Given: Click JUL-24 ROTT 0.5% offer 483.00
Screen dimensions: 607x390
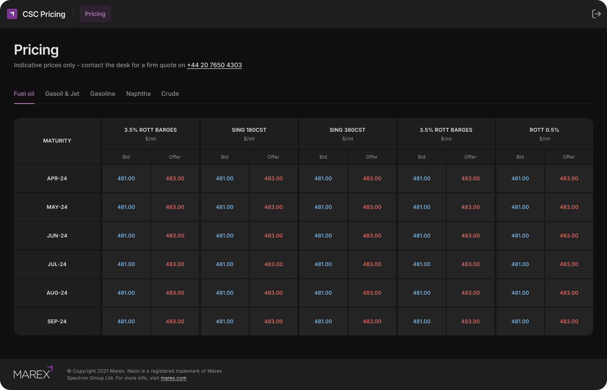Looking at the screenshot, I should 569,264.
